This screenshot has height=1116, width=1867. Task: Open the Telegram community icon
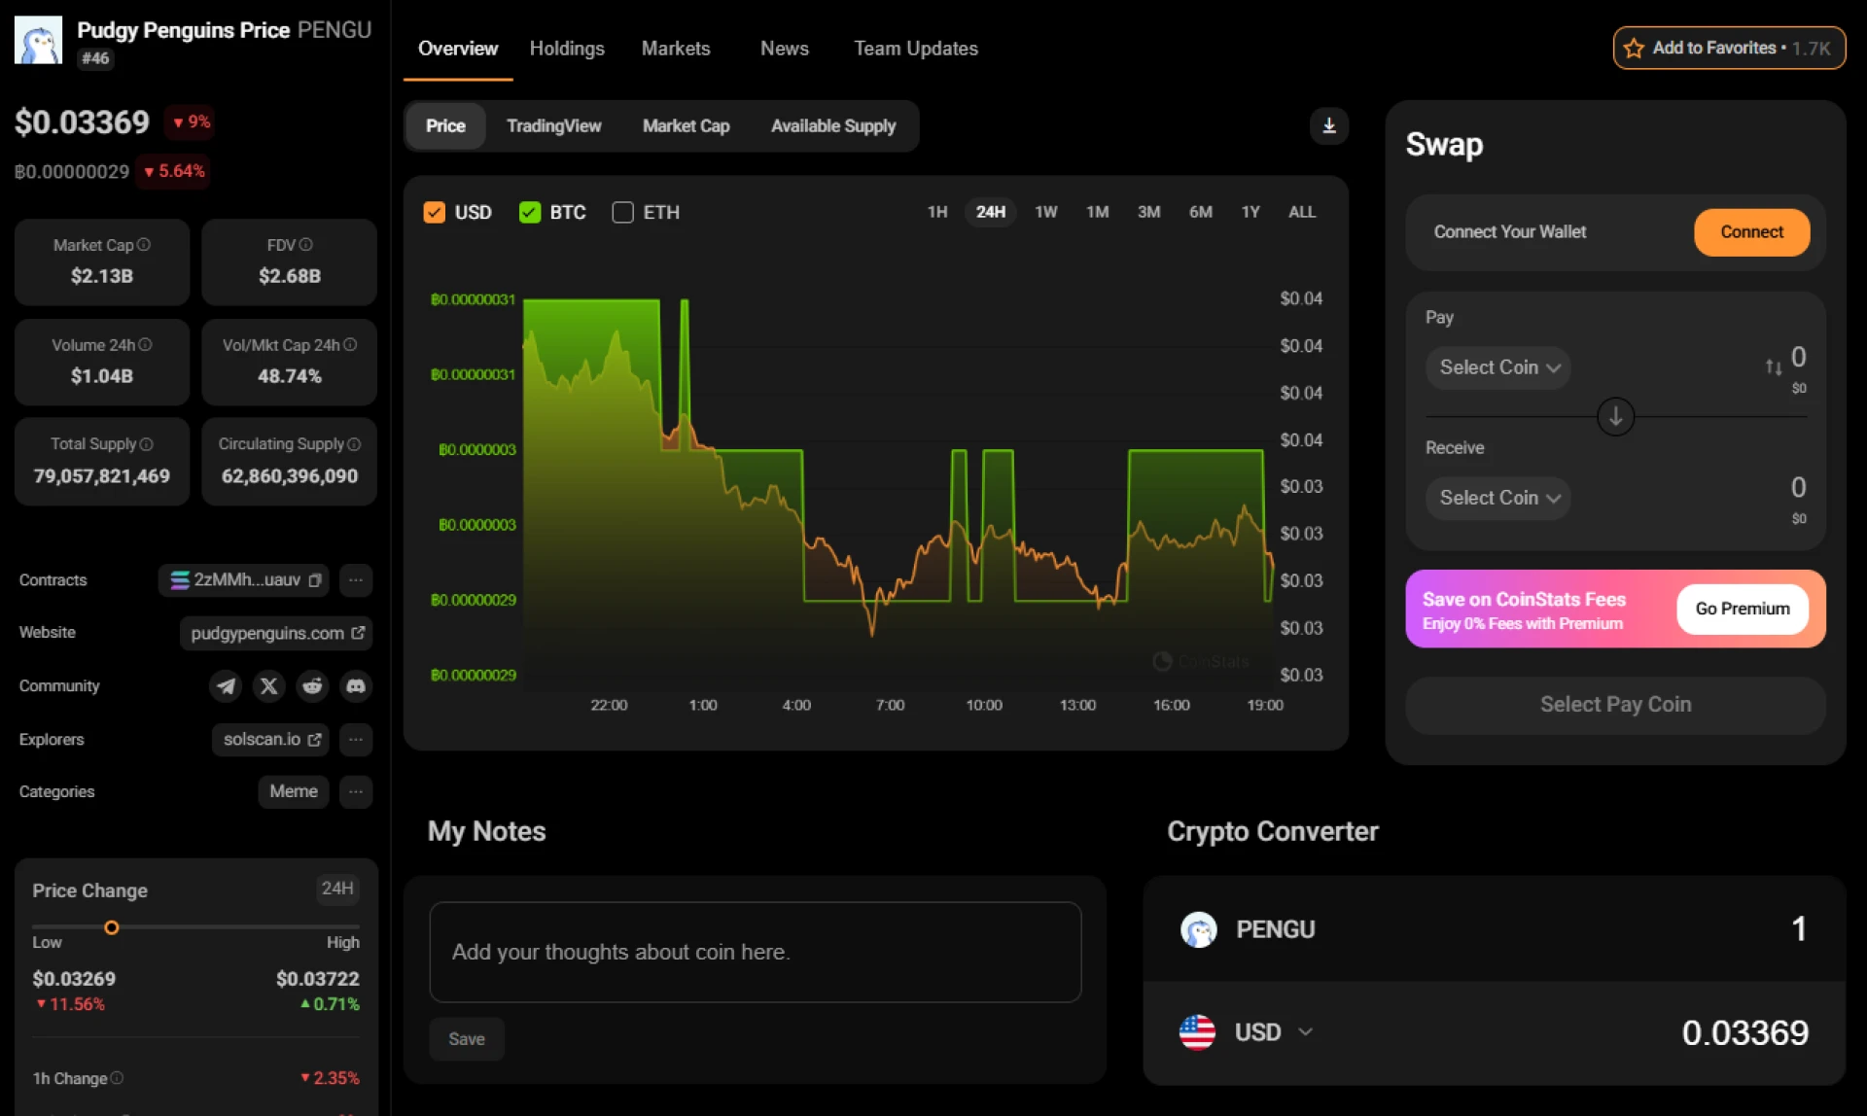point(225,685)
